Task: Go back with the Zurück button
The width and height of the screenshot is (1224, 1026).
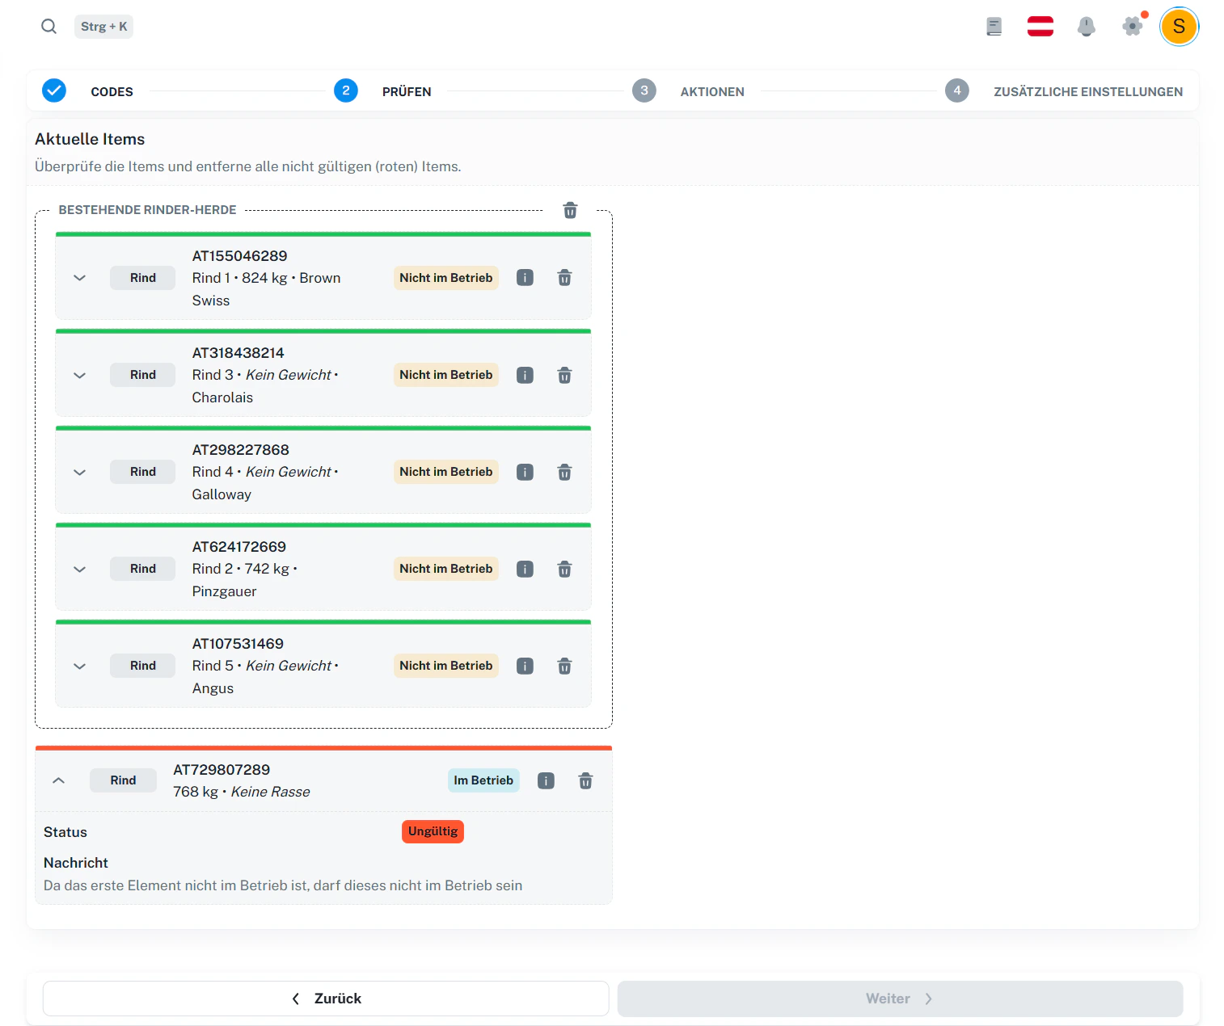Action: 326,999
